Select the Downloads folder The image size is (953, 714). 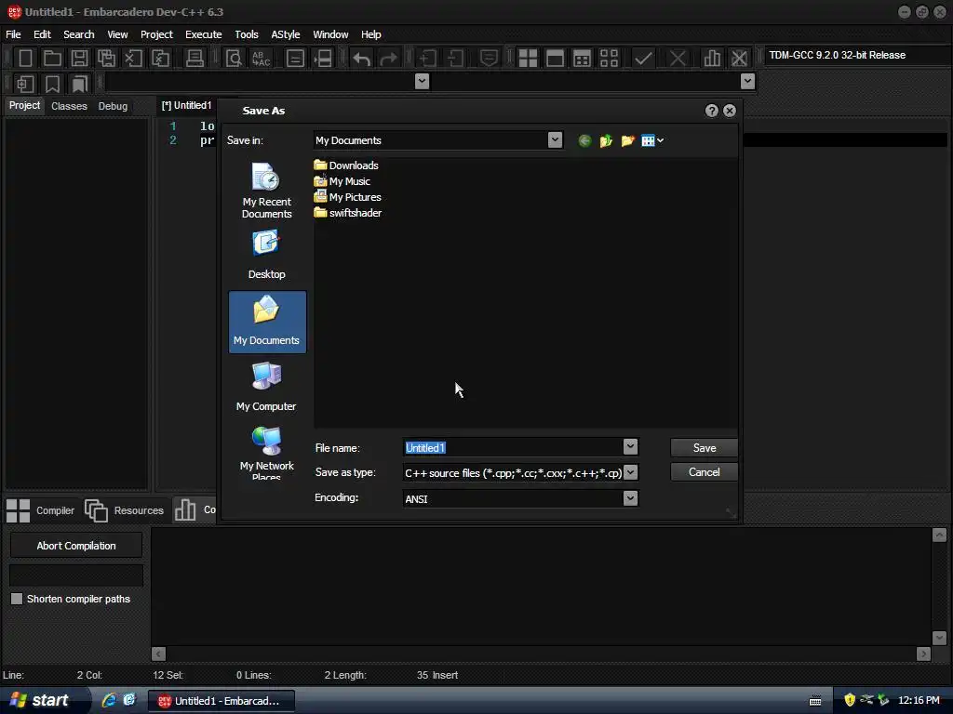(346, 165)
